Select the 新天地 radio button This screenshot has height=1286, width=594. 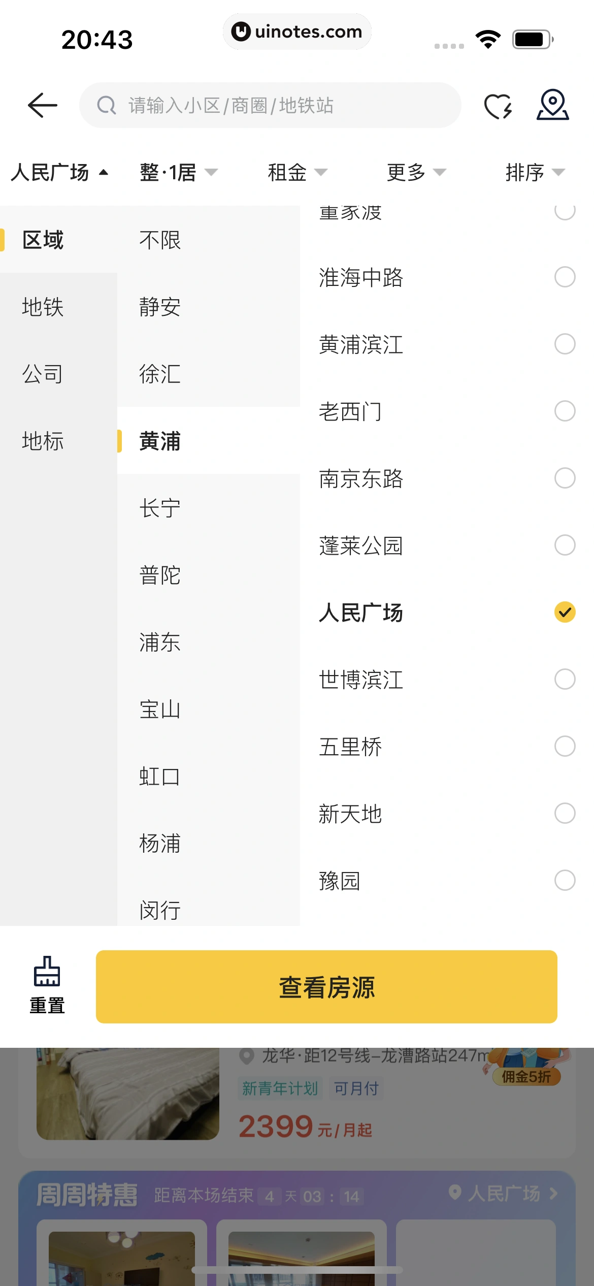565,813
